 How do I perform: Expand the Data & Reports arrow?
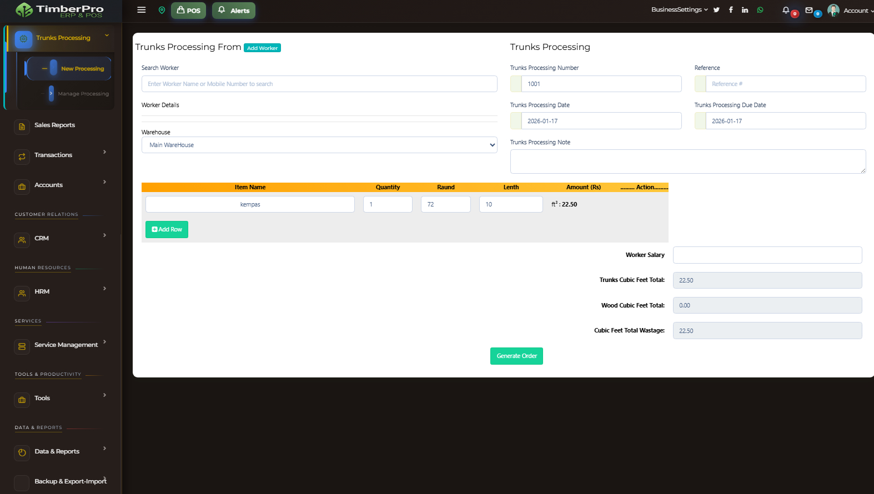[104, 448]
